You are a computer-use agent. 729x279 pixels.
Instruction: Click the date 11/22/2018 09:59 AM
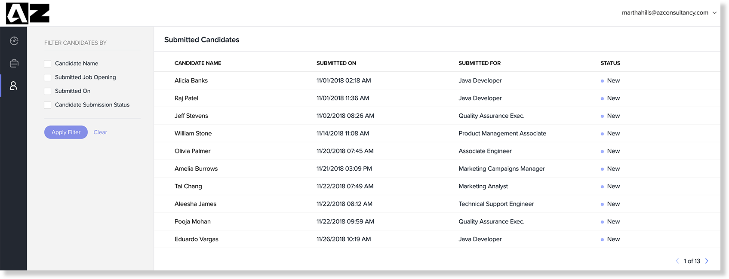tap(345, 221)
